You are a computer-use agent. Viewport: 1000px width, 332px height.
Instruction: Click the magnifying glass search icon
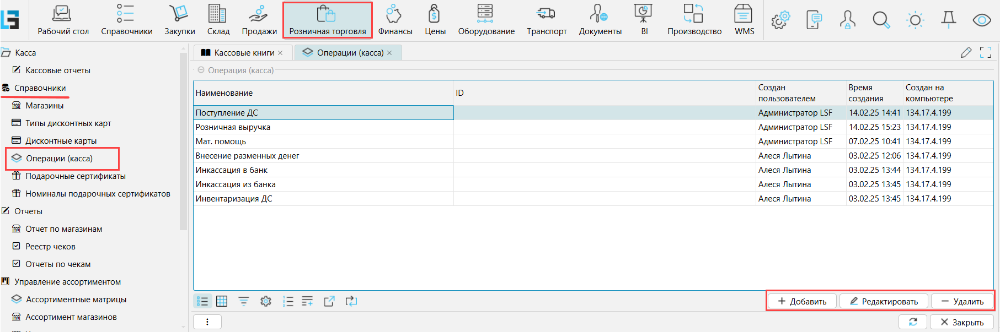tap(881, 20)
